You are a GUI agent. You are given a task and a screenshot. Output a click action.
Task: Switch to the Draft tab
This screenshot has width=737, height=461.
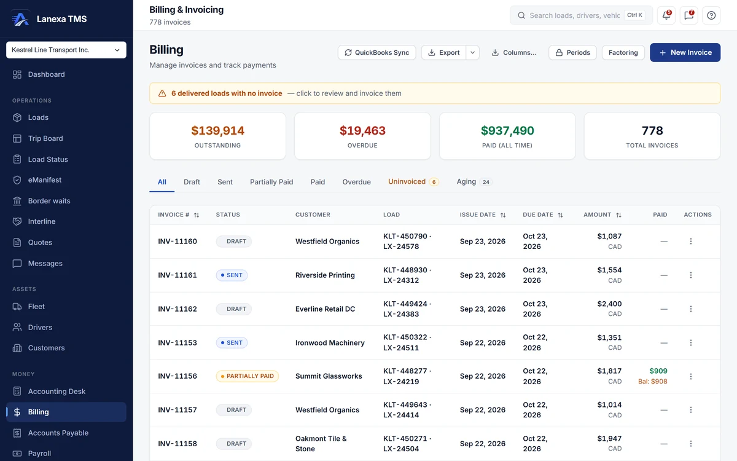tap(192, 182)
